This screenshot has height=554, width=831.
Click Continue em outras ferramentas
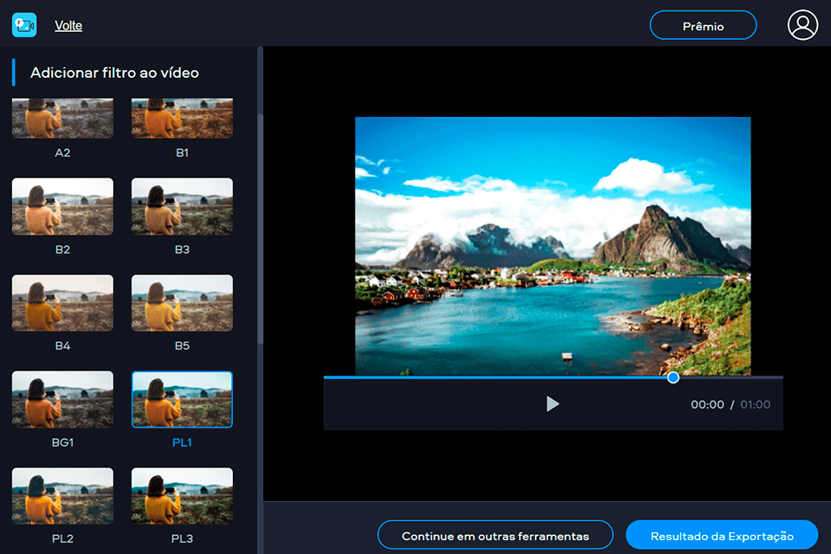(x=495, y=534)
